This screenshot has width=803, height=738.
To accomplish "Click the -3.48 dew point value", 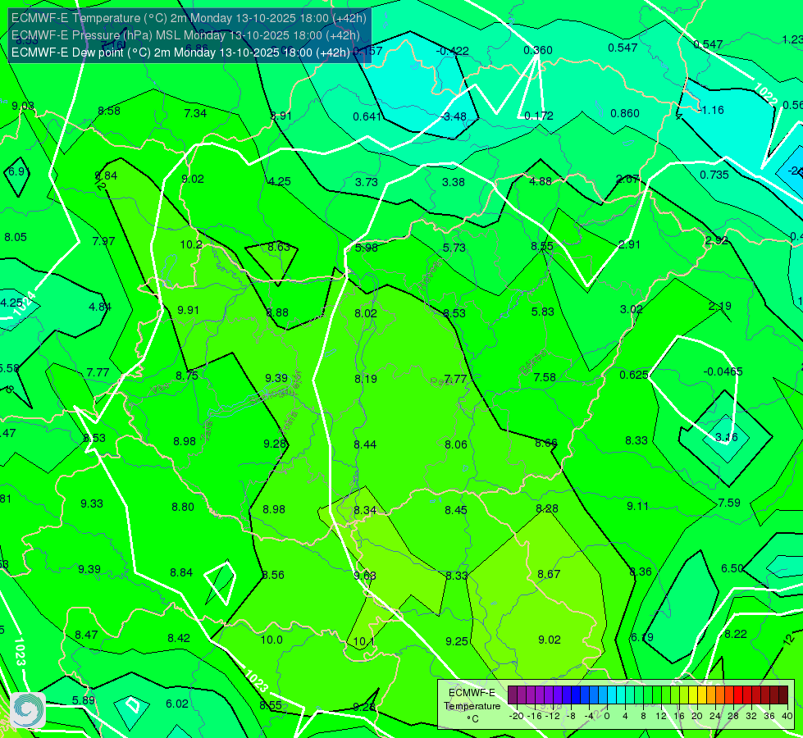I will point(454,116).
